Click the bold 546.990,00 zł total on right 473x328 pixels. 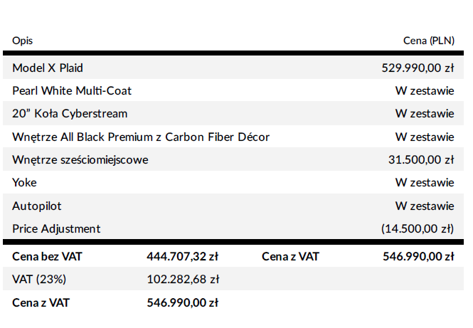(x=418, y=257)
